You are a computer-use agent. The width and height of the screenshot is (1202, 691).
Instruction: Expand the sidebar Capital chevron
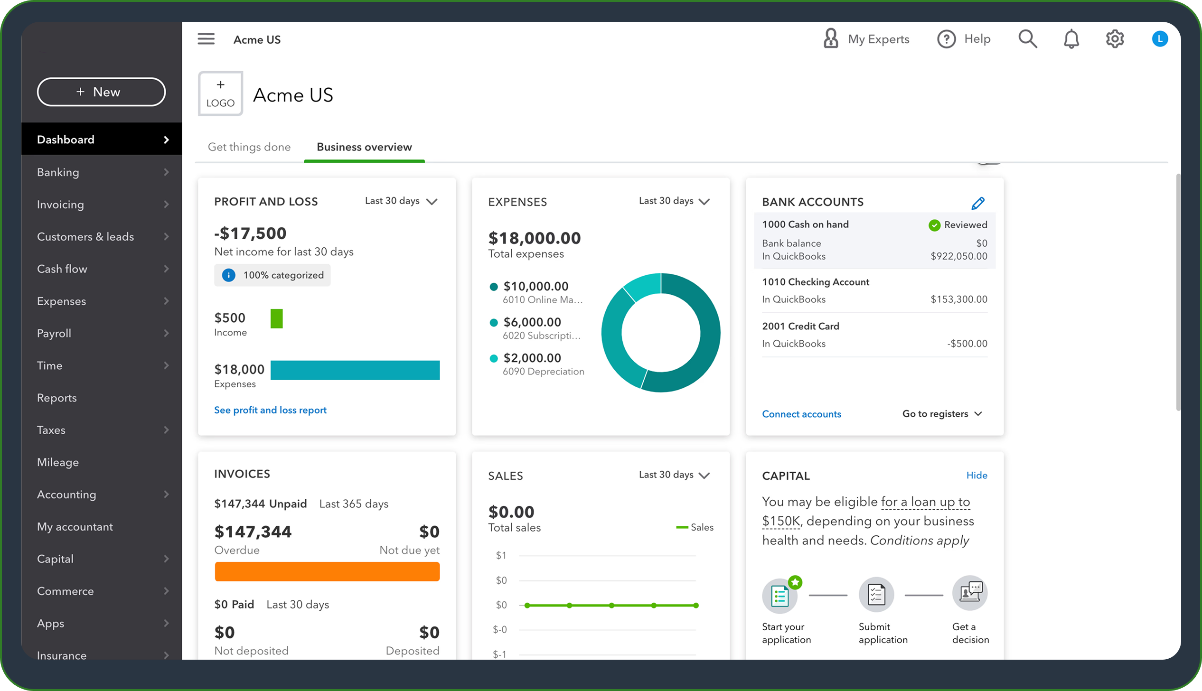tap(166, 559)
